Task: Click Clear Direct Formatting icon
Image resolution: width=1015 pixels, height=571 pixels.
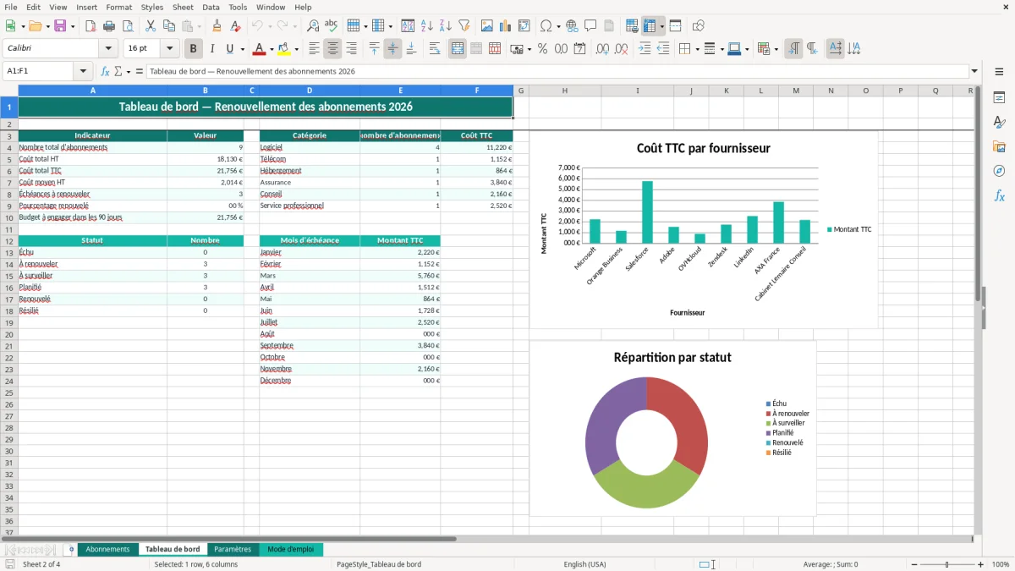Action: click(234, 26)
